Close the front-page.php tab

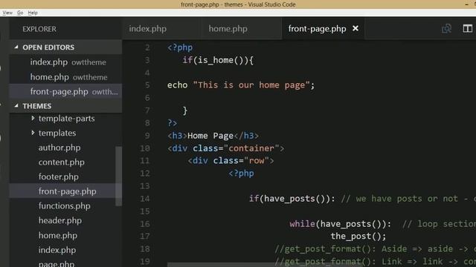(x=356, y=28)
